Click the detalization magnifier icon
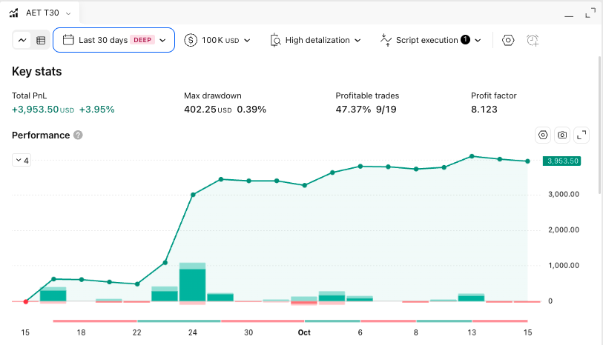 pyautogui.click(x=275, y=40)
